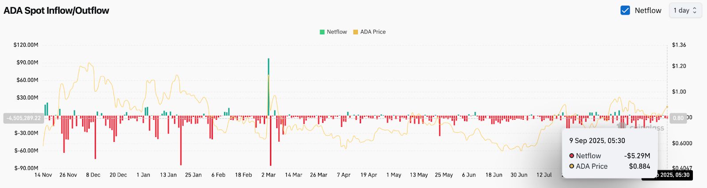The height and width of the screenshot is (188, 707).
Task: Click the 14 Mar date label
Action: click(293, 175)
